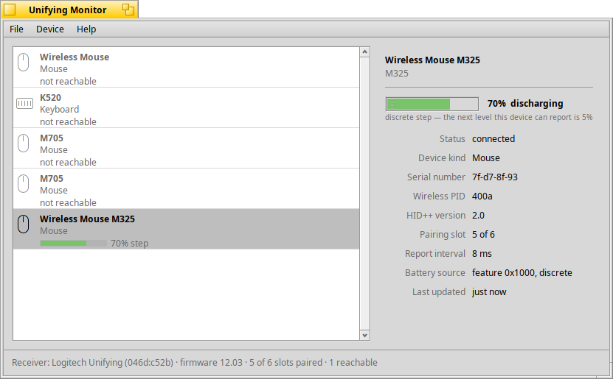
Task: Click the Report interval value "8 ms"
Action: (x=482, y=253)
